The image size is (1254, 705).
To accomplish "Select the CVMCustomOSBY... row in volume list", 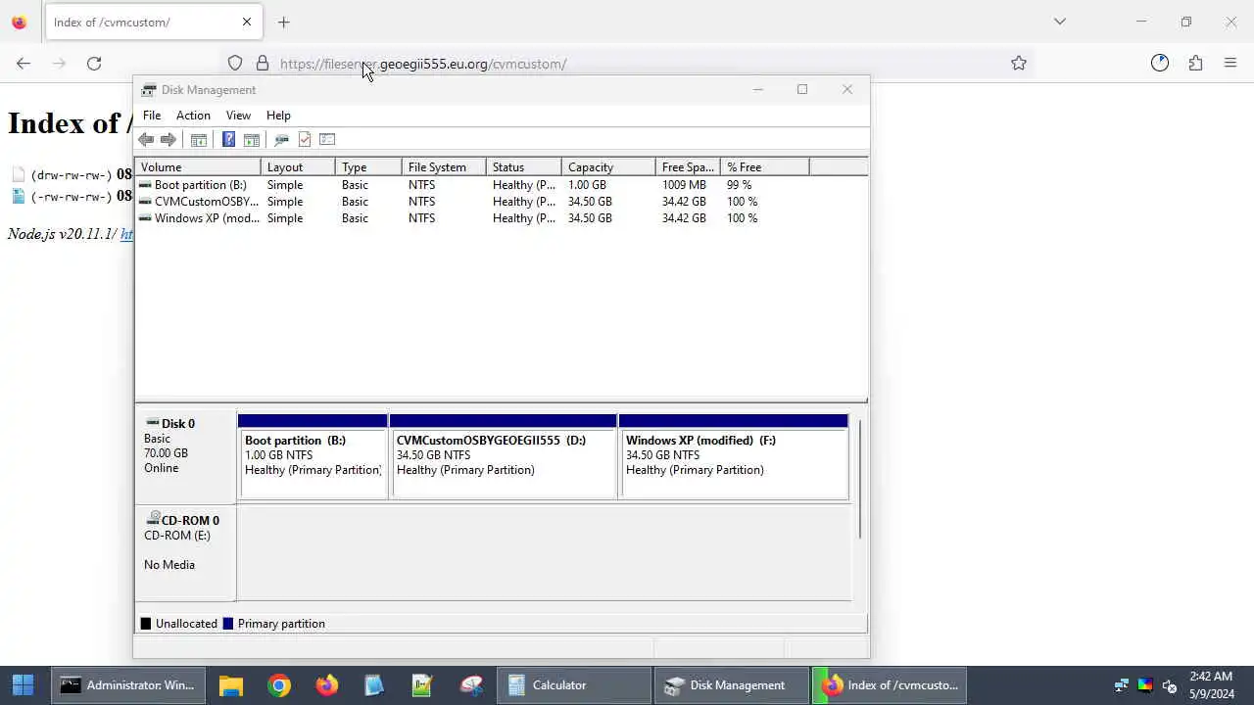I will coord(501,202).
